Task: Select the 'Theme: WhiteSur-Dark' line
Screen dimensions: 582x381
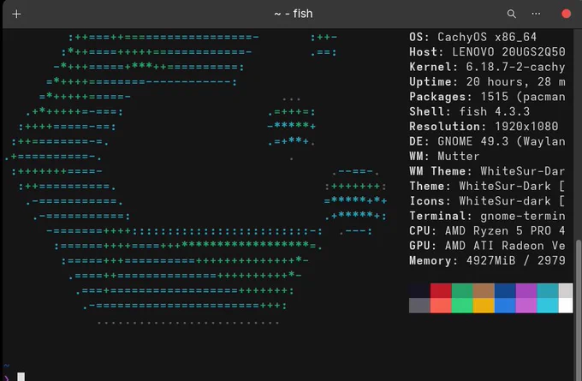Action: coord(487,186)
